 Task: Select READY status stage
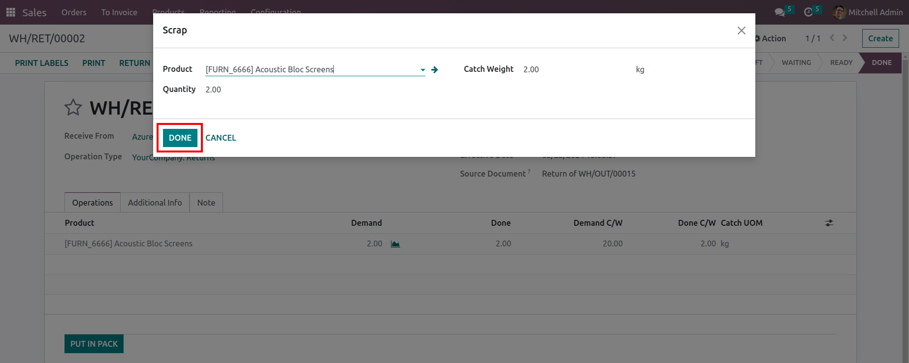coord(842,62)
